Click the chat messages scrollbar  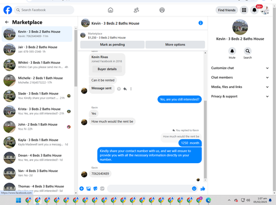click(205, 139)
